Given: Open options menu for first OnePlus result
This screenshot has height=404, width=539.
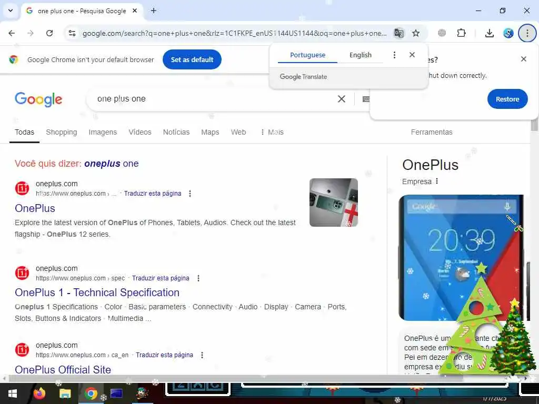Looking at the screenshot, I should pyautogui.click(x=189, y=194).
